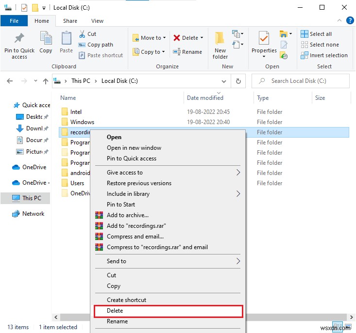The image size is (356, 333).
Task: Go back with the left arrow
Action: click(10, 81)
